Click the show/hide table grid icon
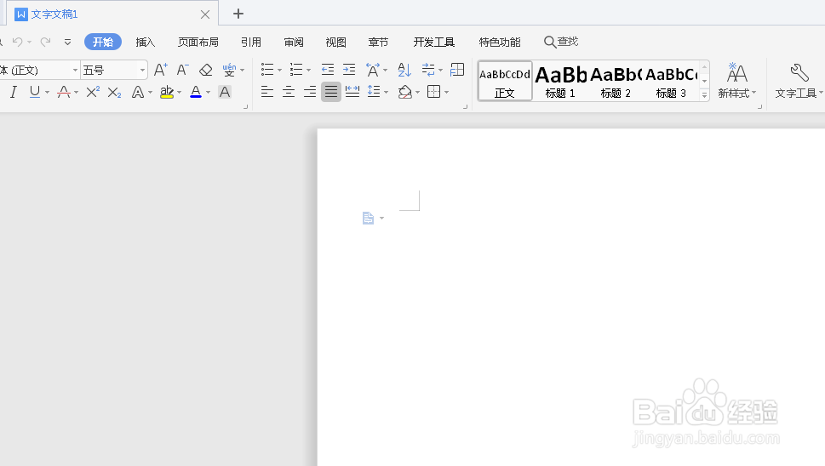825x466 pixels. [457, 70]
